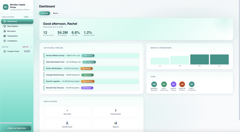Switch to the Metrics tab
This screenshot has height=132, width=240.
point(56,13)
